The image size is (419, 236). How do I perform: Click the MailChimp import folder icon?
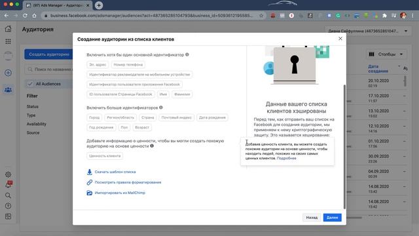pyautogui.click(x=90, y=193)
